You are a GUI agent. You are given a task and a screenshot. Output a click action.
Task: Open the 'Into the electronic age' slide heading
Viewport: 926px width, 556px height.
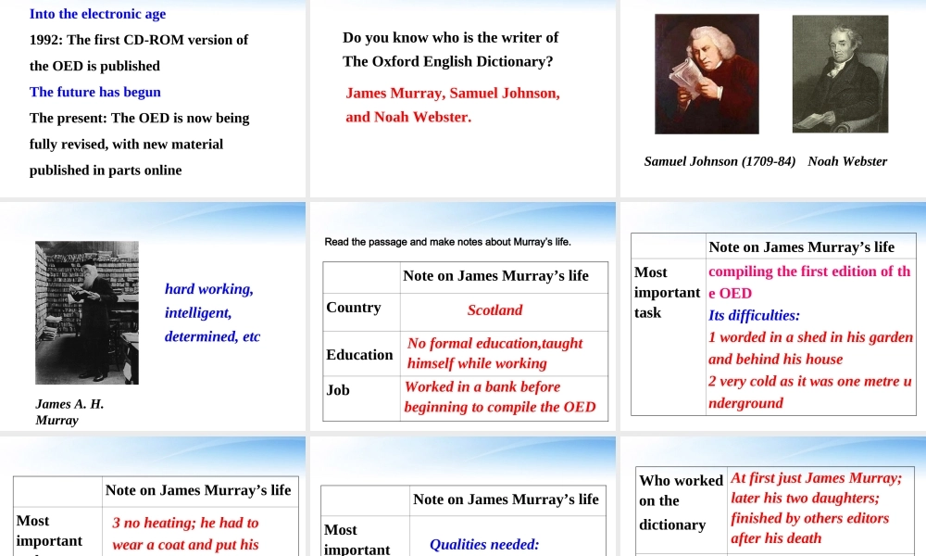point(97,14)
